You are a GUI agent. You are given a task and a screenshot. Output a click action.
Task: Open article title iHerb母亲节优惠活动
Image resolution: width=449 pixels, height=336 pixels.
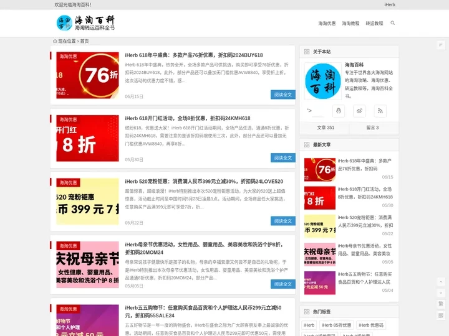tap(205, 248)
